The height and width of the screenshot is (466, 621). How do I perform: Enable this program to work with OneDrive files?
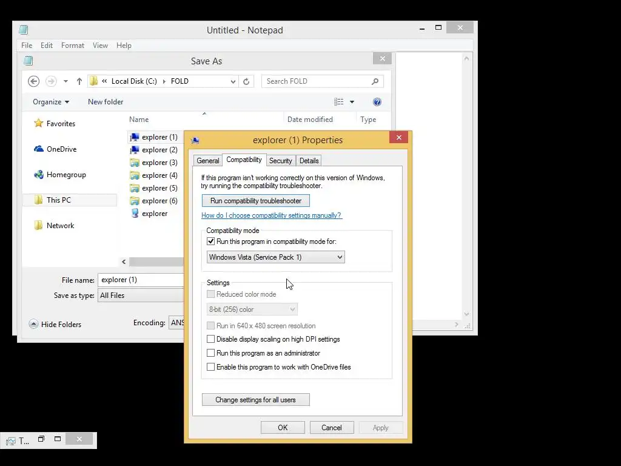point(210,367)
